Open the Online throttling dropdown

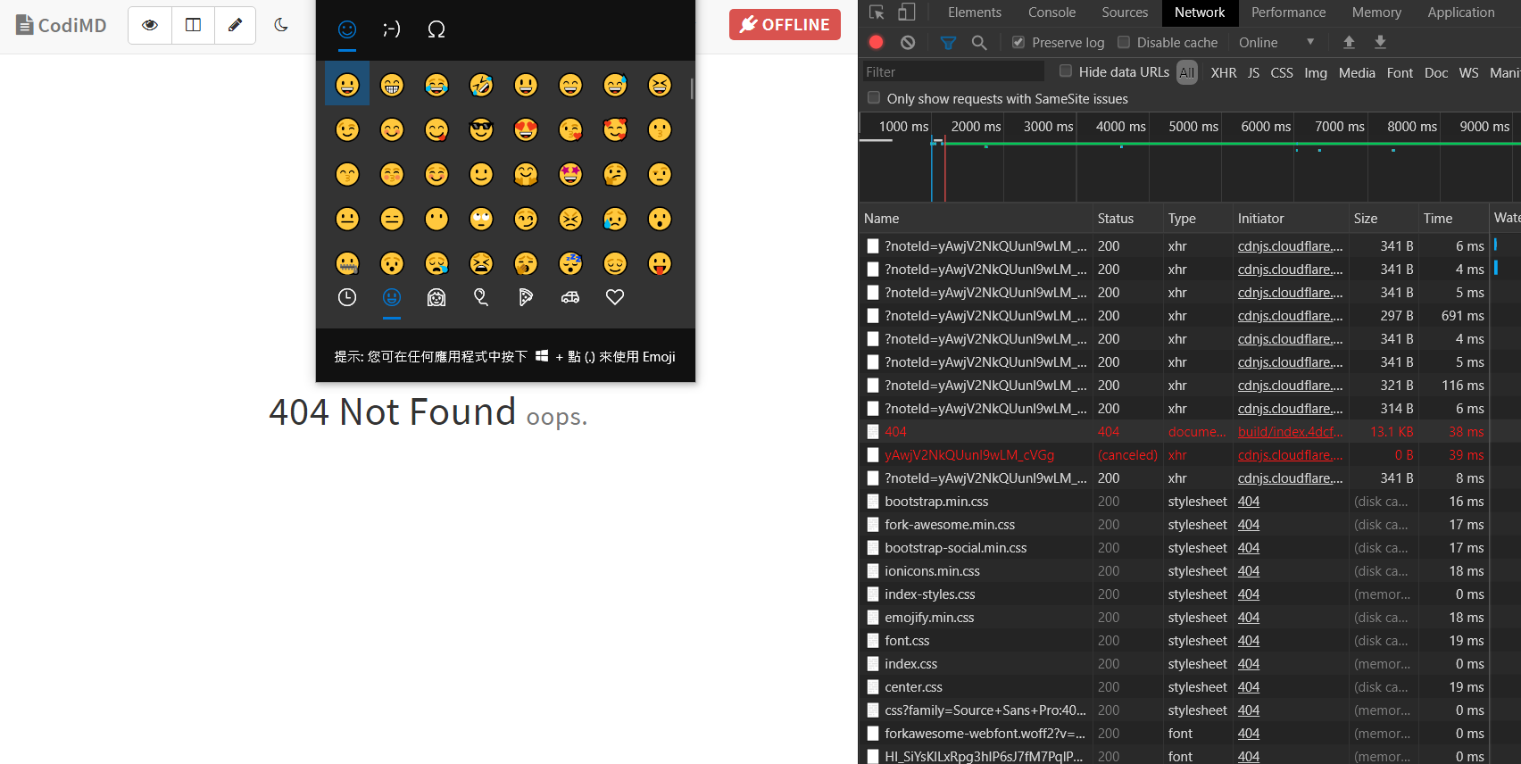pos(1276,42)
